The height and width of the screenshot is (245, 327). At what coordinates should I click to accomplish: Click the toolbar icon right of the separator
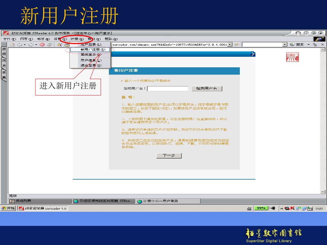point(59,45)
